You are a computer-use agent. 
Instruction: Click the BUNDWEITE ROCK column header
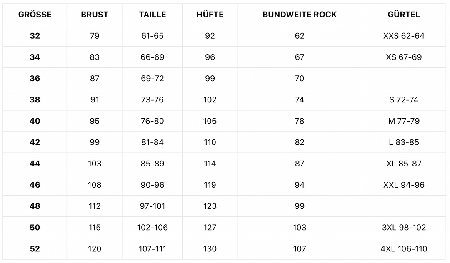300,15
